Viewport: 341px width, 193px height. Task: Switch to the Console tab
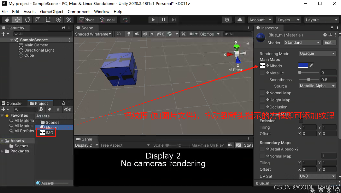[x=12, y=103]
